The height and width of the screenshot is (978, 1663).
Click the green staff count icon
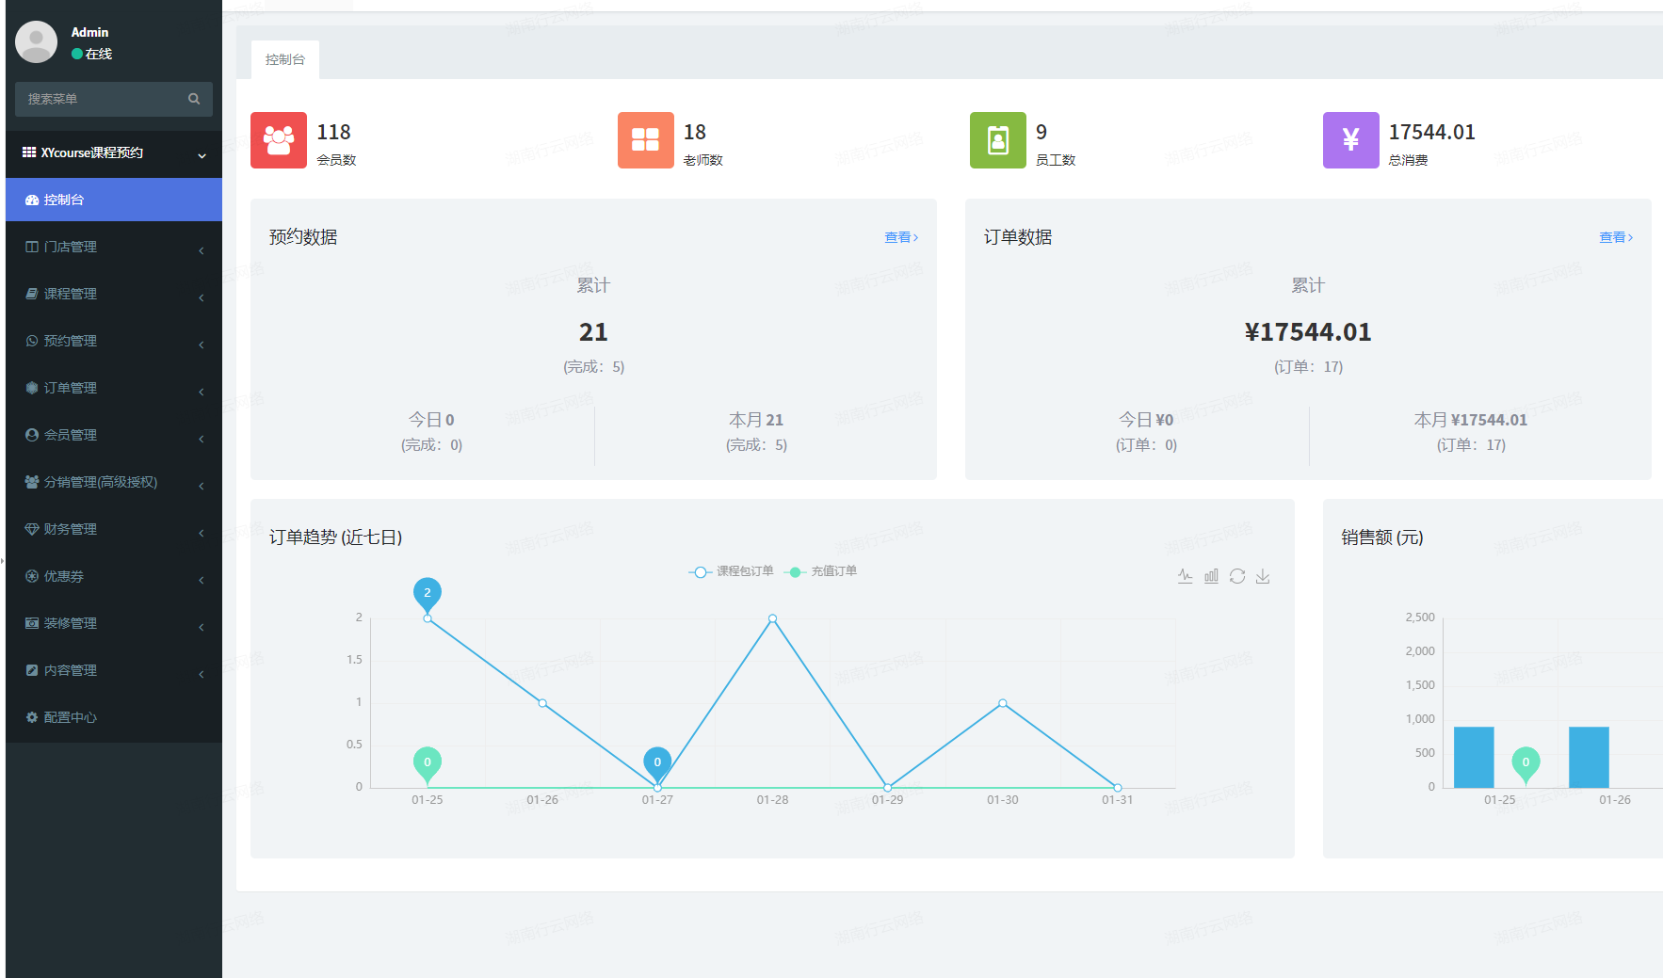[997, 140]
